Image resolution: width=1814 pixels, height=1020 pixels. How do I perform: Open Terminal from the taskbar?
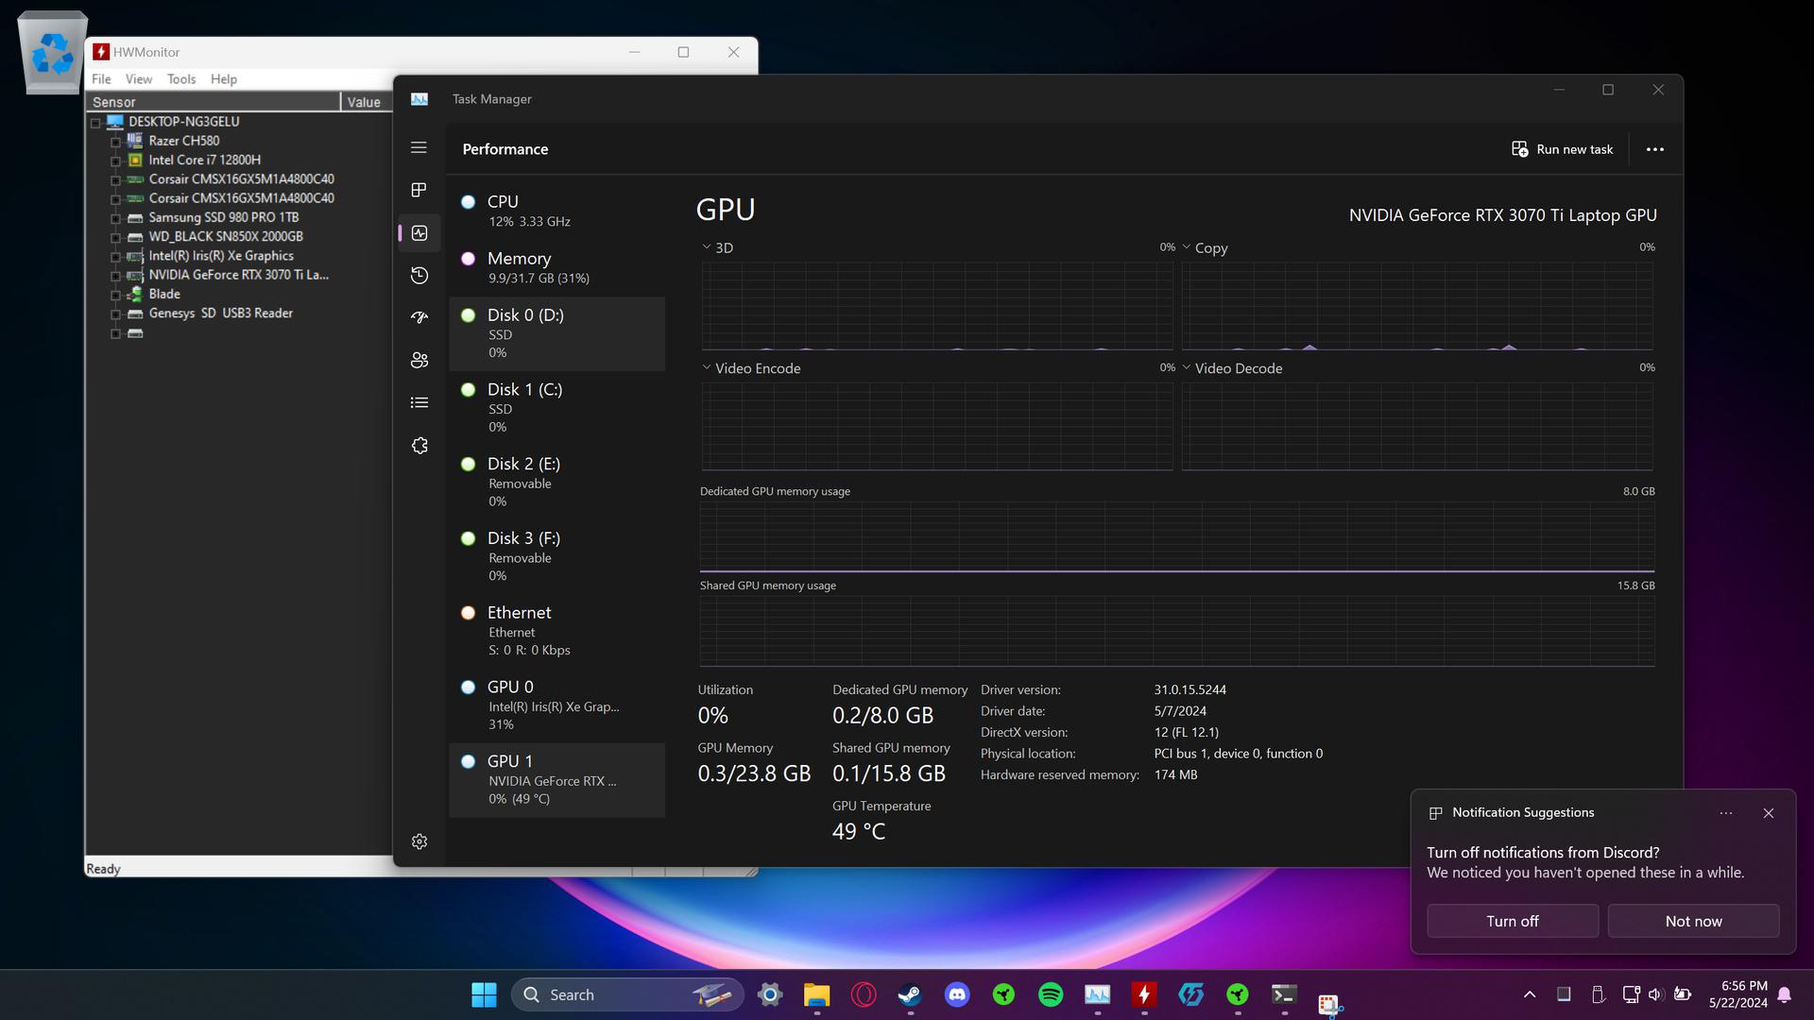(x=1284, y=994)
